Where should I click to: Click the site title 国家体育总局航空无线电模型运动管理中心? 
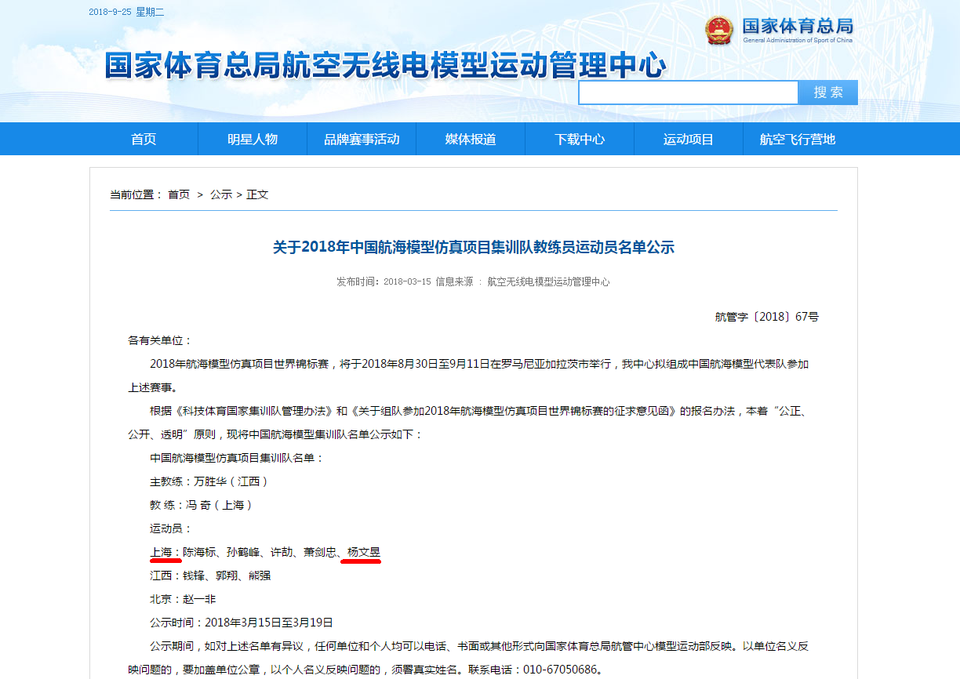(385, 67)
